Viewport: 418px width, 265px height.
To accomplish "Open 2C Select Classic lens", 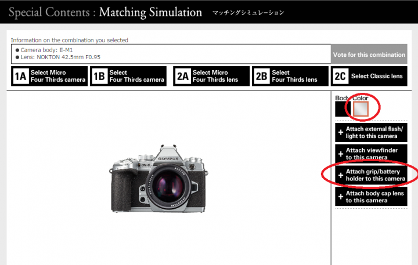I will pos(369,76).
